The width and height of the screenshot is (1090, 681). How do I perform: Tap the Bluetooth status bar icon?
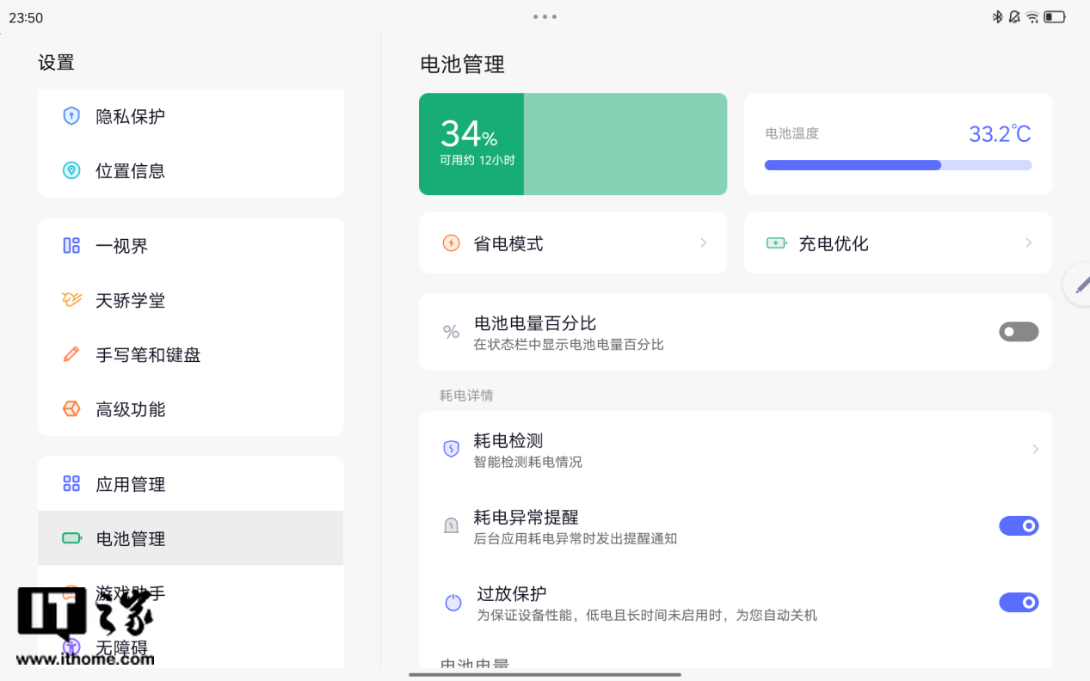(998, 16)
